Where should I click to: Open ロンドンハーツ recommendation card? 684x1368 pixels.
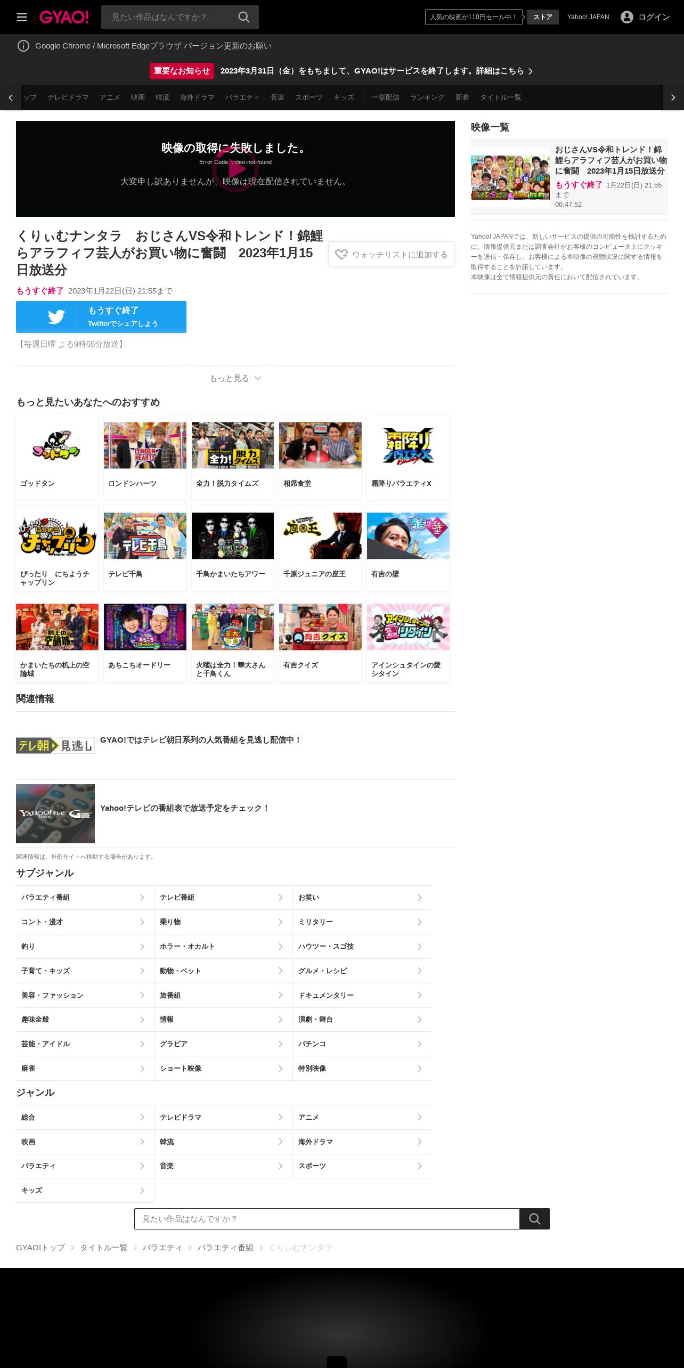point(145,457)
